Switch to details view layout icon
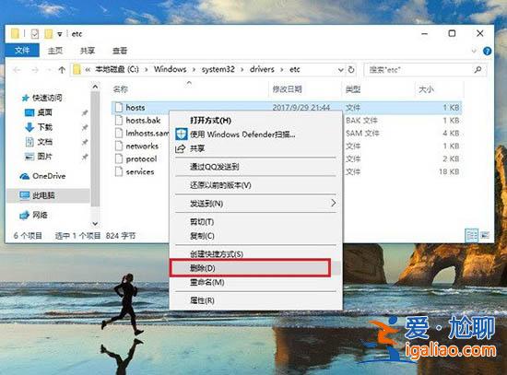 tap(471, 235)
